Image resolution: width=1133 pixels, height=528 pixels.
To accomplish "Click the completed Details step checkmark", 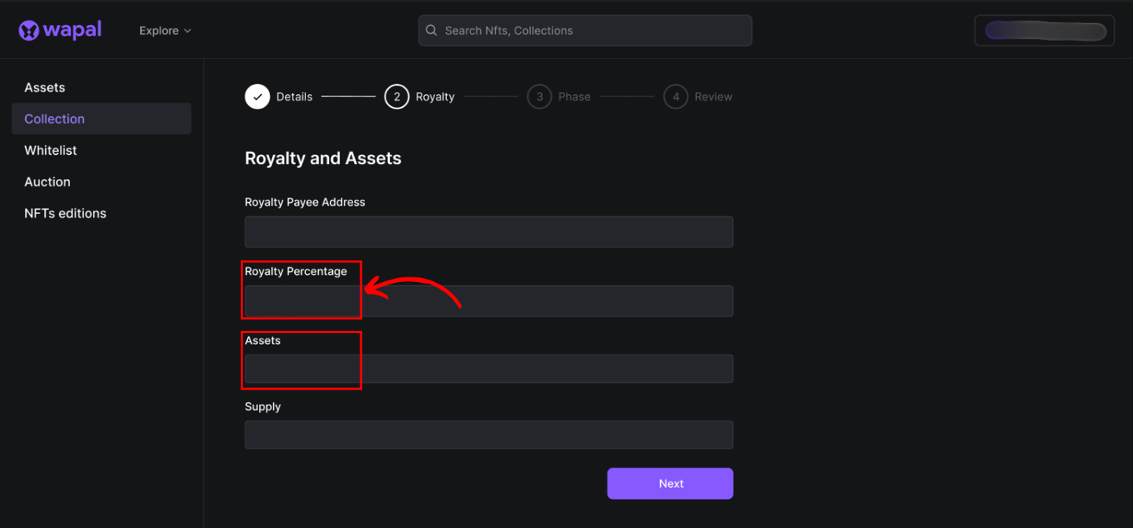I will tap(257, 97).
